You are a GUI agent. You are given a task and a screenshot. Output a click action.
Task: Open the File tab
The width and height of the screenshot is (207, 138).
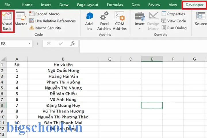7,5
